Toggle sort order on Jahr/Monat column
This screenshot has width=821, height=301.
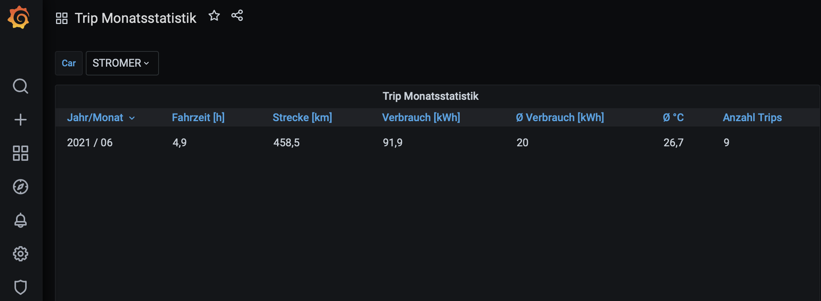click(x=95, y=117)
